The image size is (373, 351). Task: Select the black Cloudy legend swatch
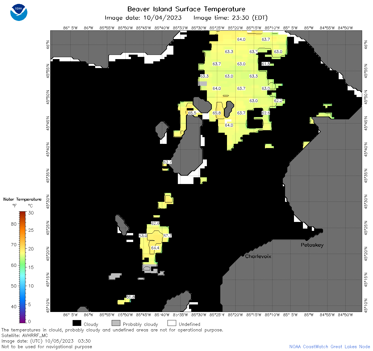click(x=77, y=323)
